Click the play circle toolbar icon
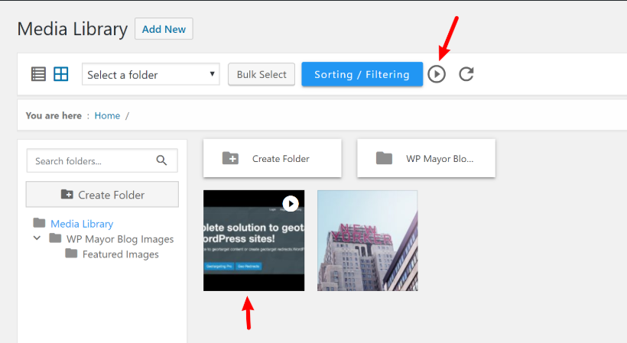 click(437, 74)
